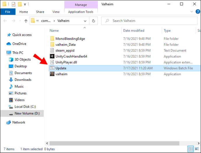Open Music in the sidebar

click(19, 87)
